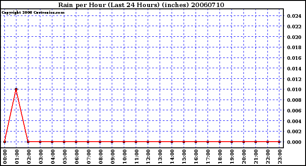Screen dimensions: 306x166
Task: Click the 04:00 x-axis label
Action: click(x=53, y=157)
